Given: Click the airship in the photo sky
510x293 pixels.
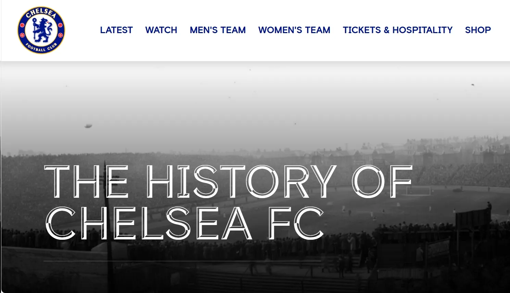Looking at the screenshot, I should 88,126.
